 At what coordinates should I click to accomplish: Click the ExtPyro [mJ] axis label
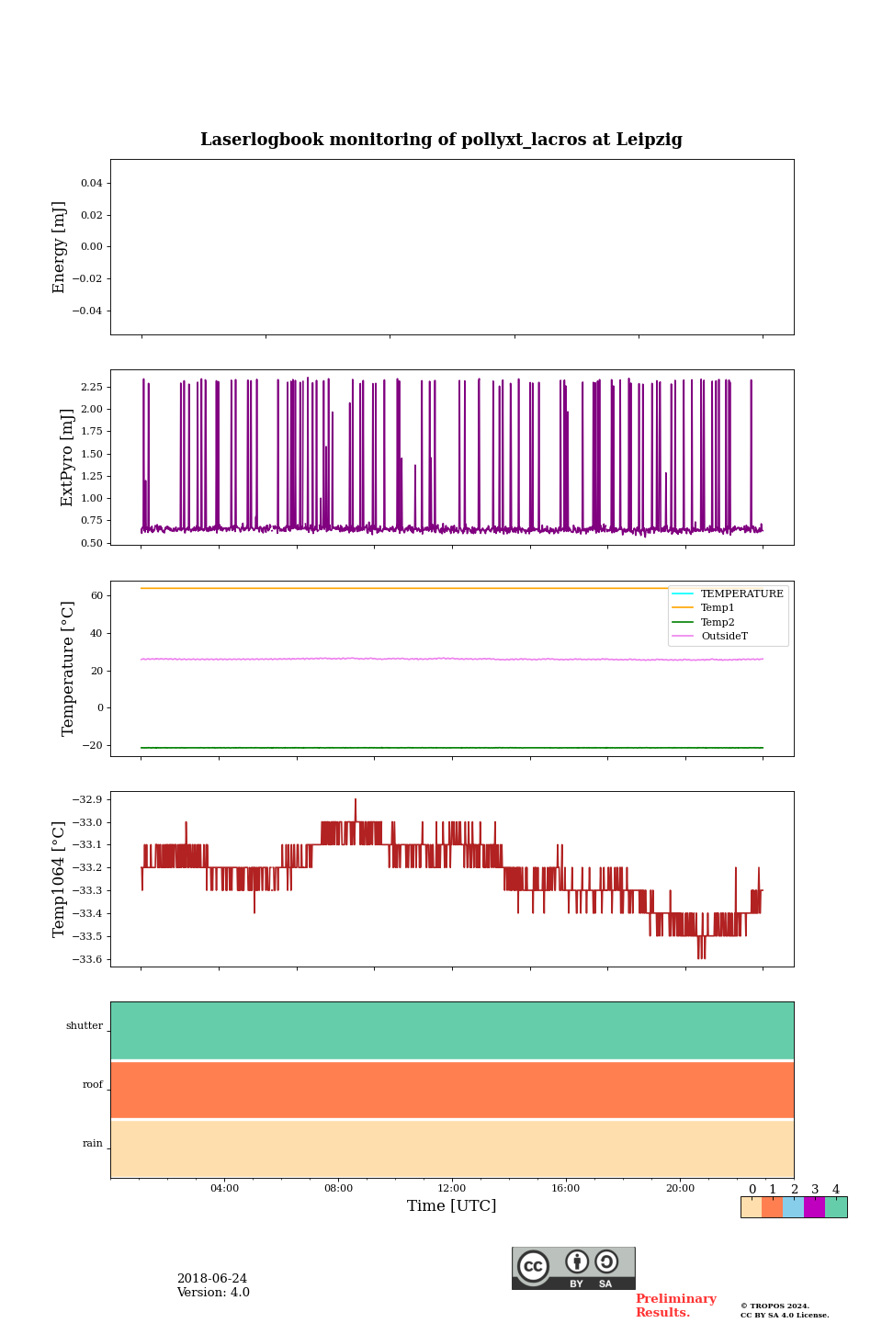[66, 458]
